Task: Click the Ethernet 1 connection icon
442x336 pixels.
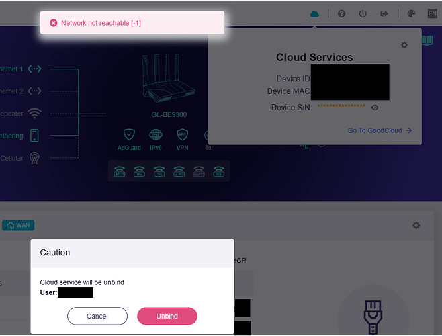Action: click(x=34, y=69)
